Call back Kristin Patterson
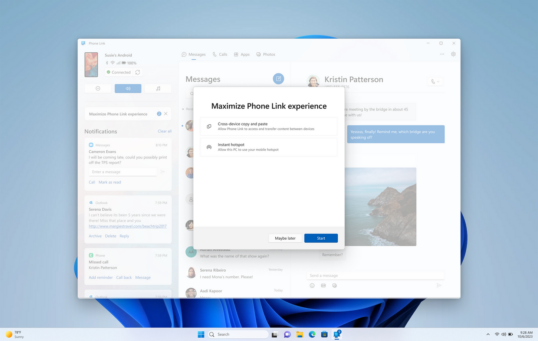Viewport: 538px width, 341px height. pos(124,278)
